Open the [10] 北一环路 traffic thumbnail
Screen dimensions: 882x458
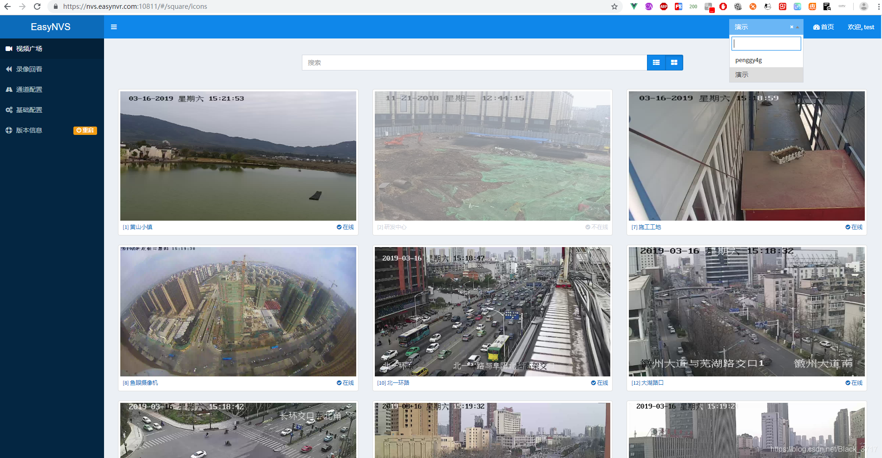coord(492,312)
